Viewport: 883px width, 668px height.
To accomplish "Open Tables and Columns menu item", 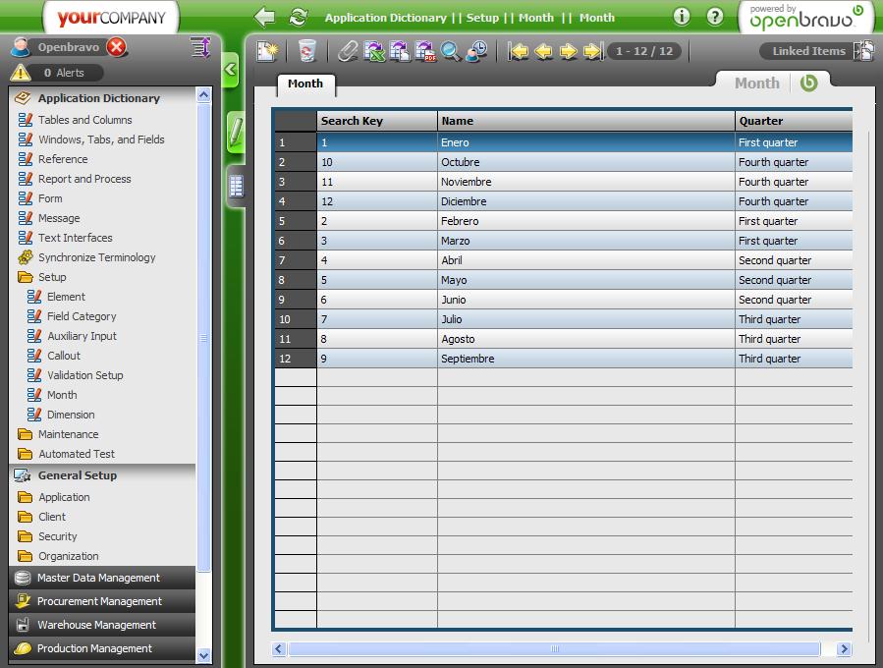I will (x=84, y=120).
